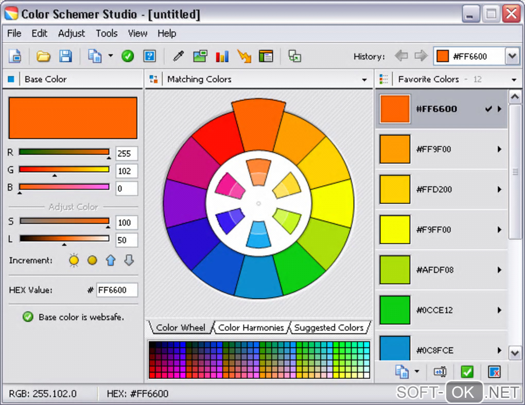
Task: Click the copy favorites icon below list
Action: [x=402, y=372]
